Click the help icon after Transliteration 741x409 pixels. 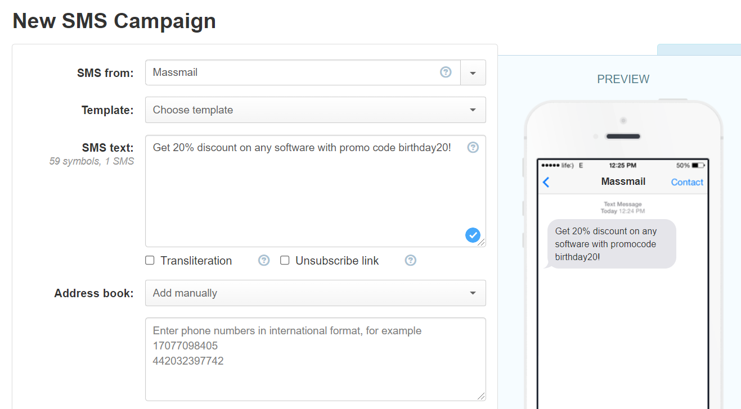click(263, 260)
